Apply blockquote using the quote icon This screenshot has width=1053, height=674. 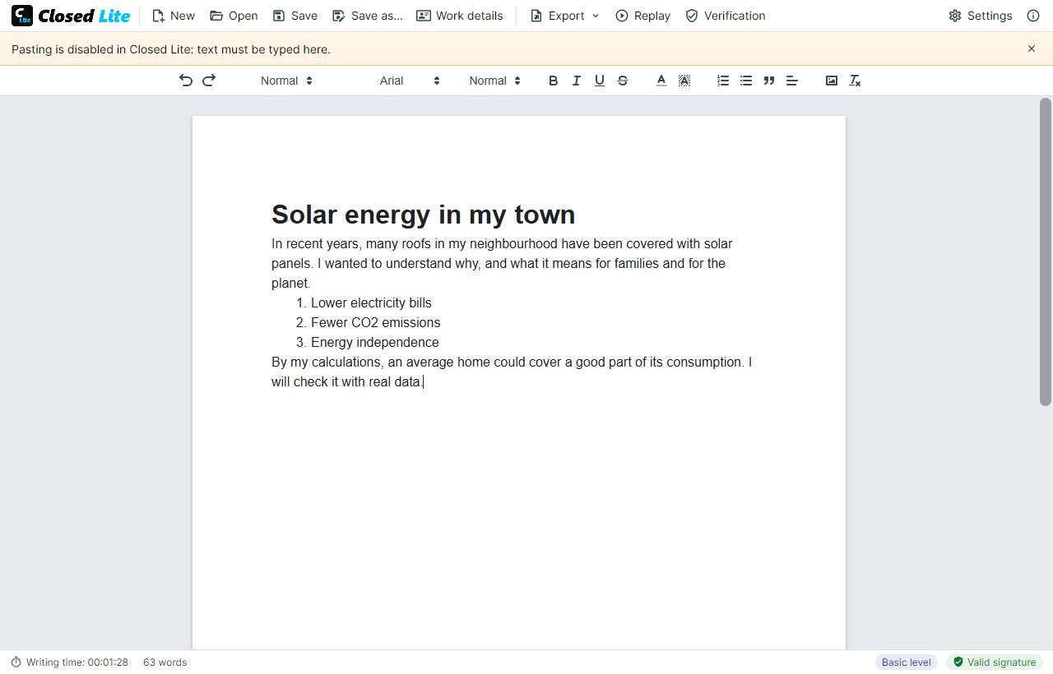coord(769,81)
